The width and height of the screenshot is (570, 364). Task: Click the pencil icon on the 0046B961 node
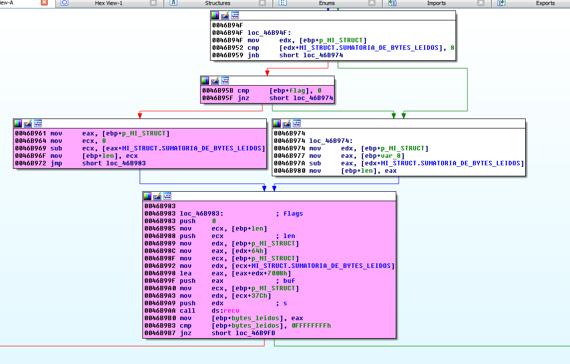[x=28, y=123]
